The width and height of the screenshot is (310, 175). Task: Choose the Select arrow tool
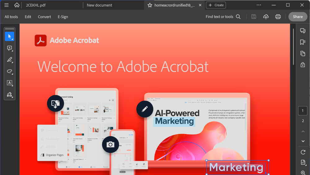pos(10,36)
